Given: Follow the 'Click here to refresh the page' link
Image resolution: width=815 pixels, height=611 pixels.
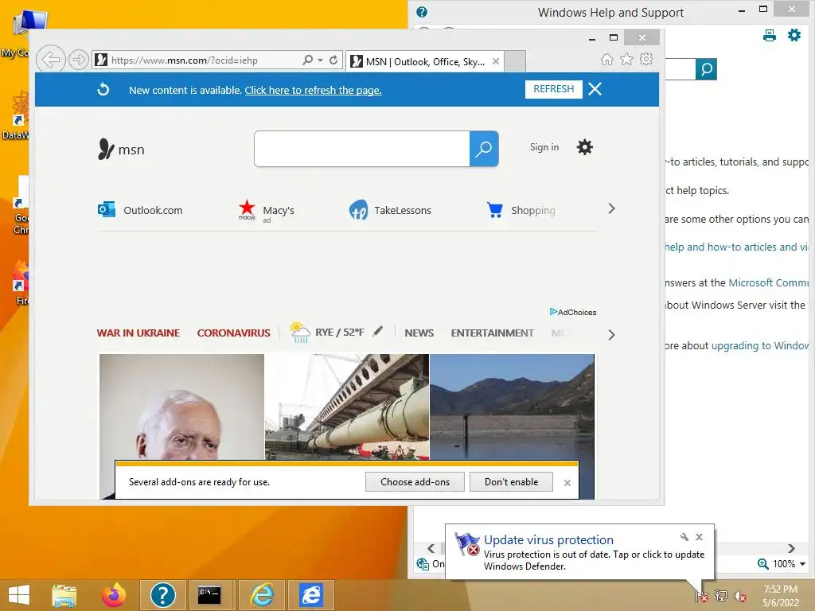Looking at the screenshot, I should click(x=313, y=90).
